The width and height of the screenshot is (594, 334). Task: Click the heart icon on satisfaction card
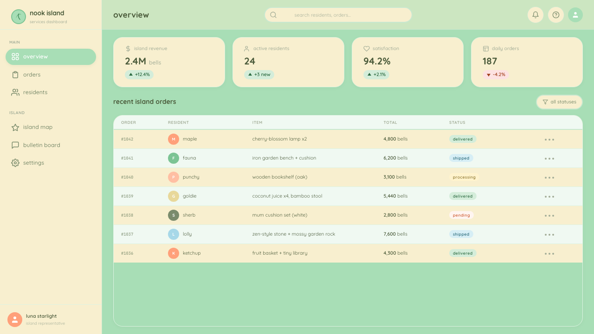coord(367,49)
